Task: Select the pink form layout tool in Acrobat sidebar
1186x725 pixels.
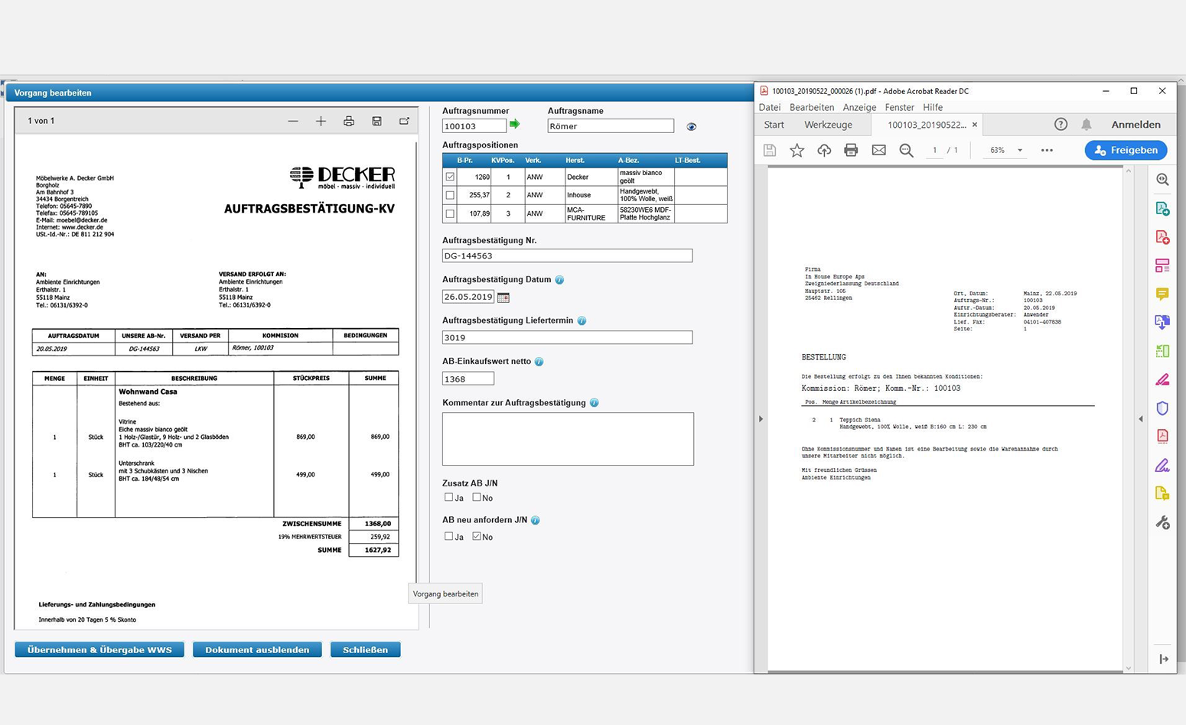Action: click(x=1162, y=266)
